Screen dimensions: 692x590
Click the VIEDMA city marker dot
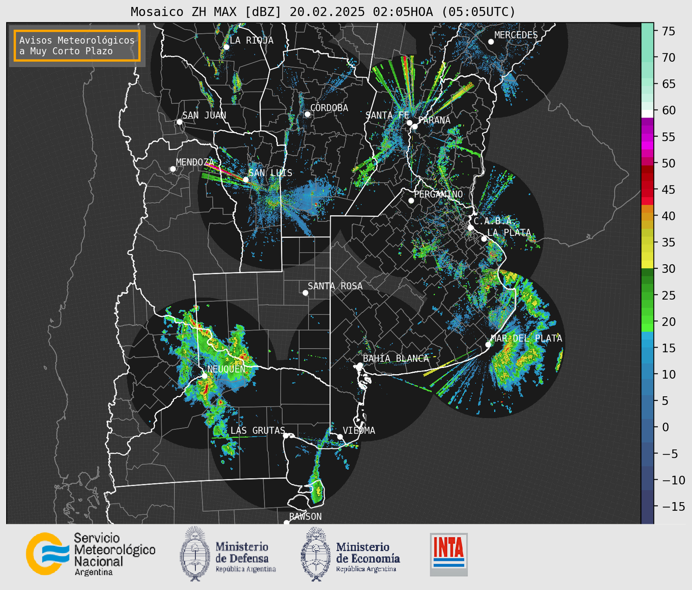tap(340, 437)
